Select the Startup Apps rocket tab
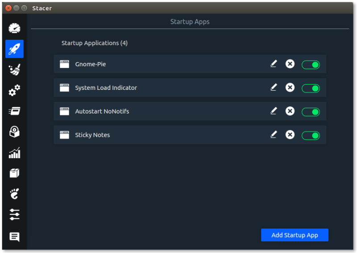357x253 pixels. click(14, 49)
